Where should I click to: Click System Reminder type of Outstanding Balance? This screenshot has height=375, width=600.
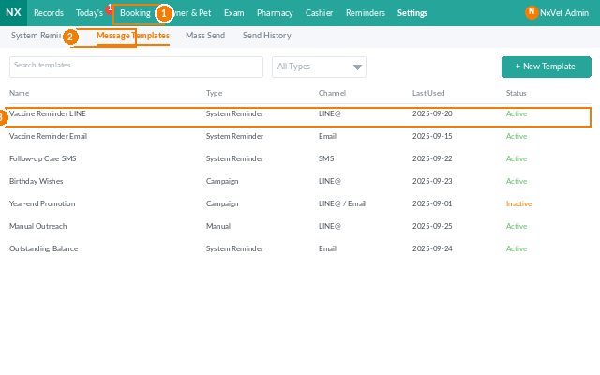pyautogui.click(x=234, y=248)
